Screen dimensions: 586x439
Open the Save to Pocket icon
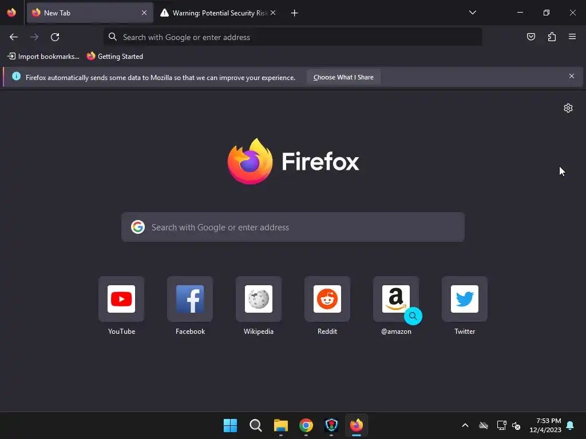coord(530,37)
